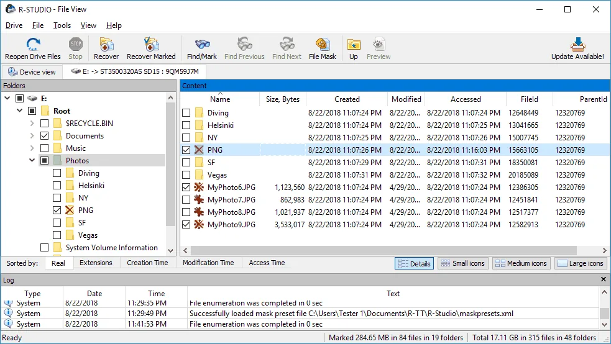Collapse the Photos folder tree node
The width and height of the screenshot is (611, 344).
click(32, 160)
